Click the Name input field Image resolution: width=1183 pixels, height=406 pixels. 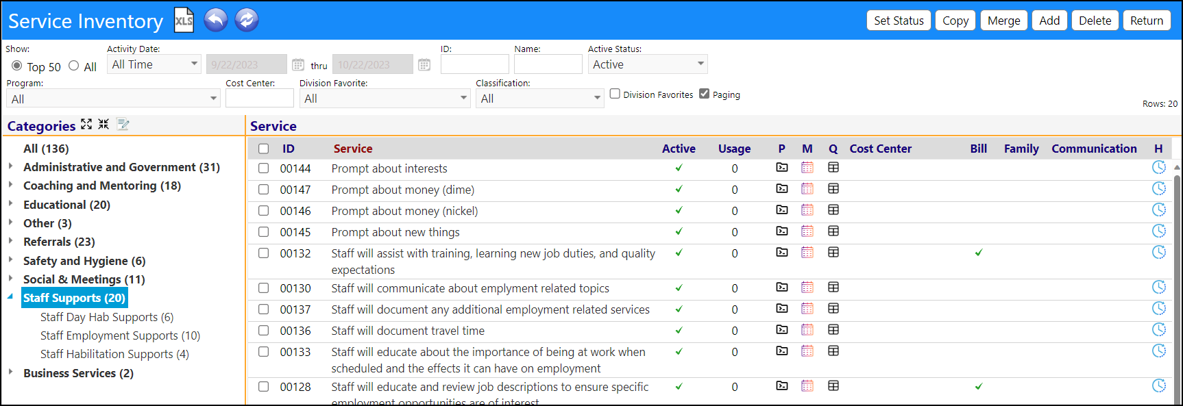coord(548,64)
